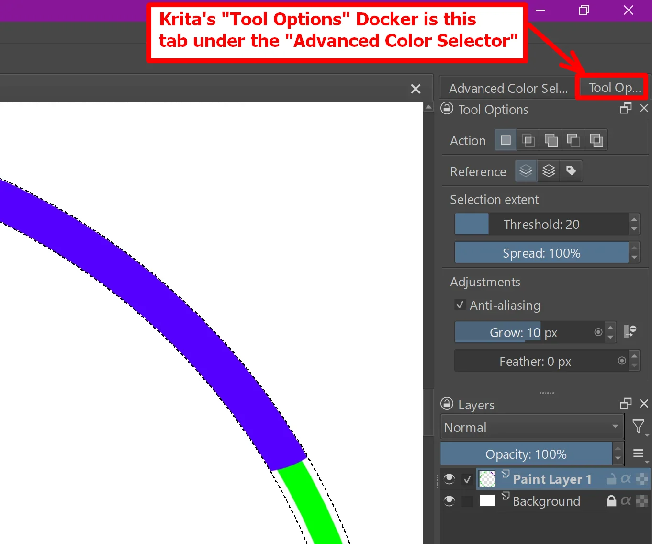Click the Threshold: 20 slider
Image resolution: width=652 pixels, height=544 pixels.
click(x=541, y=224)
